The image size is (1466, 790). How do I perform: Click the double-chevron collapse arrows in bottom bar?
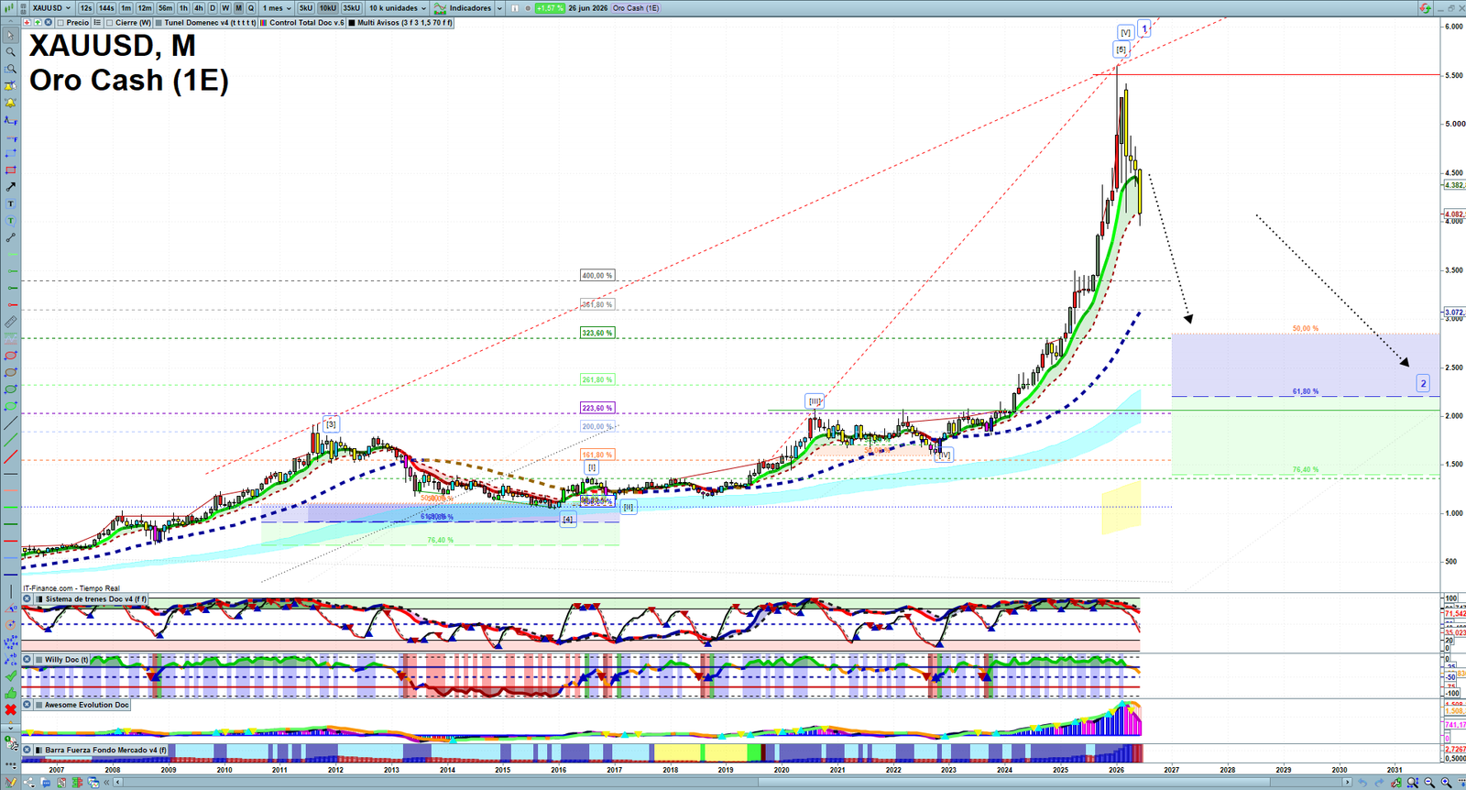tap(106, 783)
